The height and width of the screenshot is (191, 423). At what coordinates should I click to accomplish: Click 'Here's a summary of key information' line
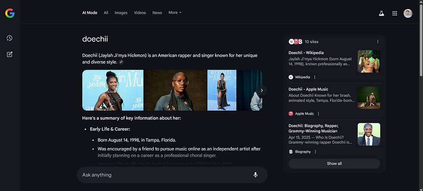[x=132, y=118]
